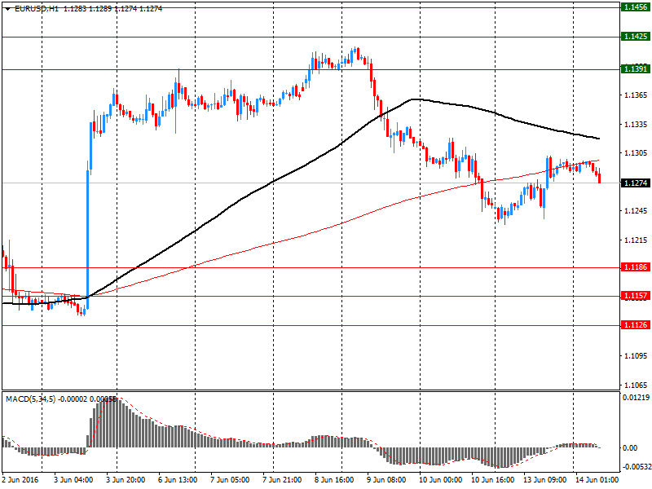This screenshot has width=652, height=489.
Task: Select the 1.1126 support level label
Action: (x=636, y=324)
